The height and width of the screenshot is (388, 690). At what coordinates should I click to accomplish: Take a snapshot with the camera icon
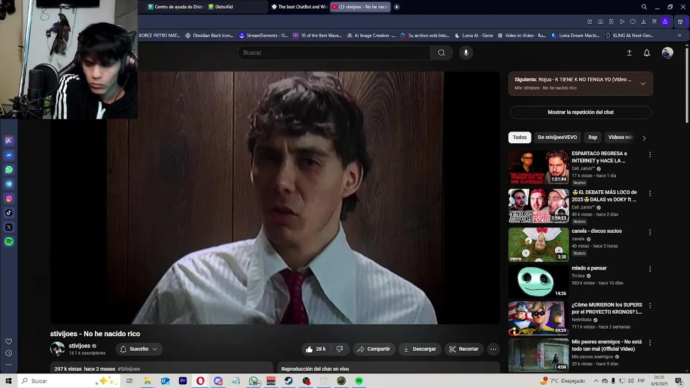pos(601,22)
